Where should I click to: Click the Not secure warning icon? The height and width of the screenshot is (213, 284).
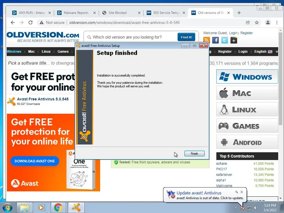(42, 22)
